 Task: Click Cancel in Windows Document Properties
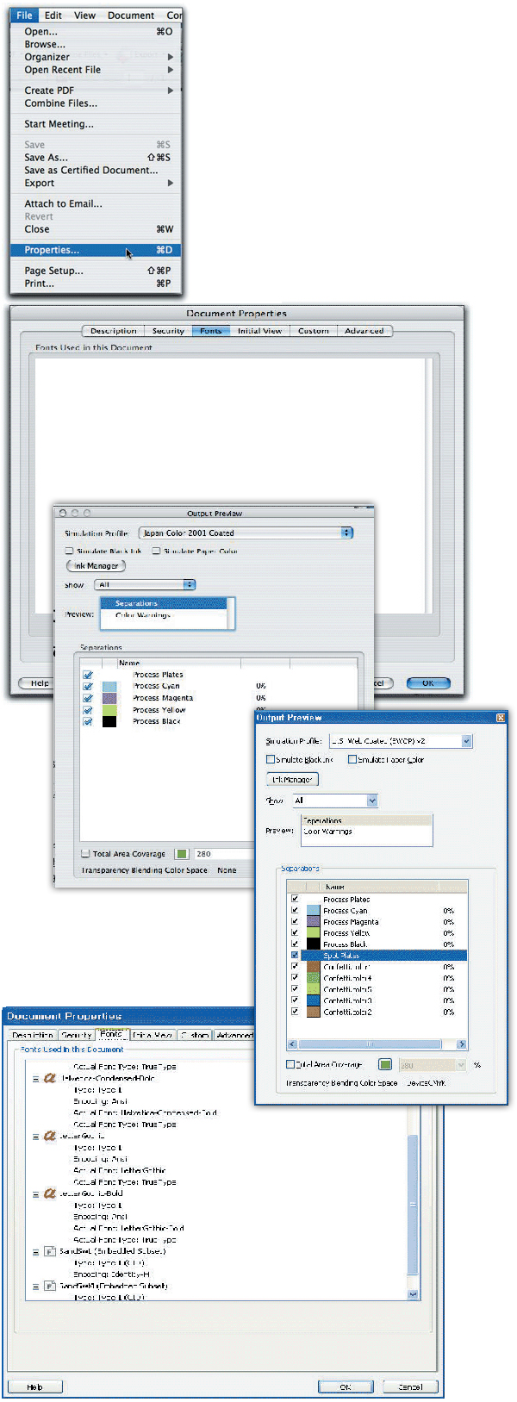pyautogui.click(x=410, y=1386)
